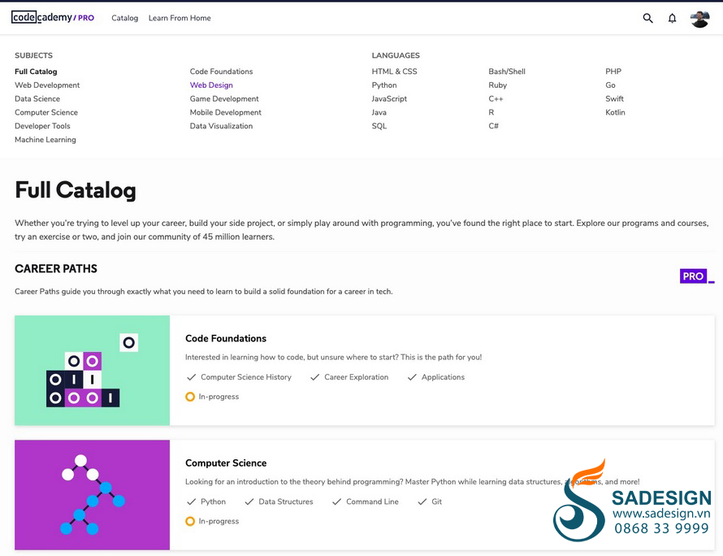
Task: Click Code Foundations In-progress status circle
Action: pos(190,397)
